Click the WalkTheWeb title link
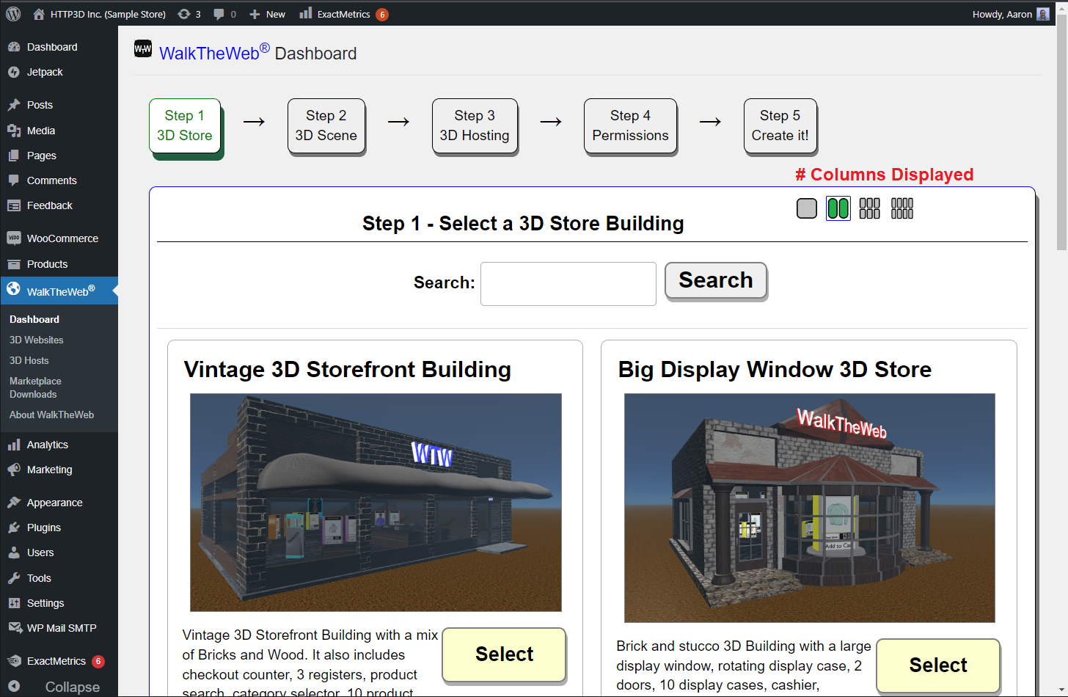This screenshot has height=697, width=1068. click(x=214, y=53)
